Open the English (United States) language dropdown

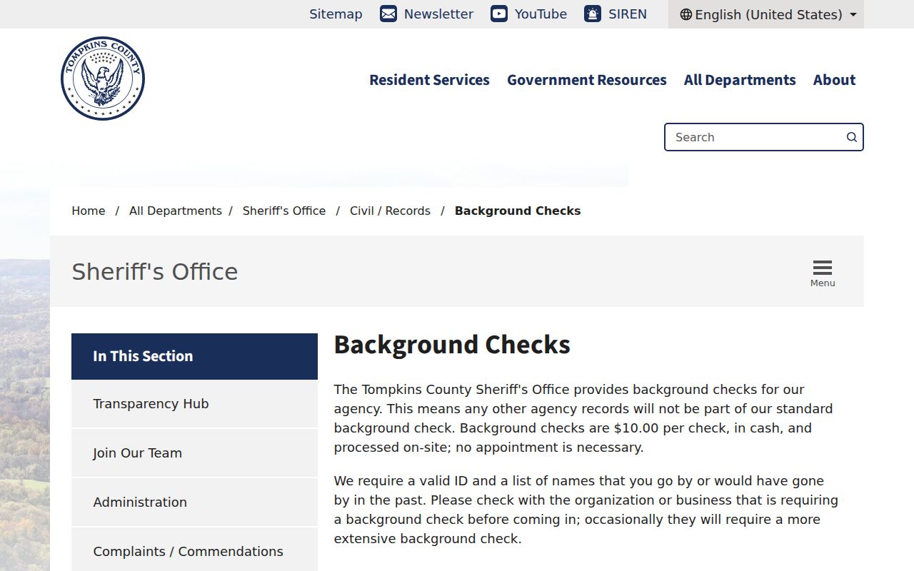766,14
